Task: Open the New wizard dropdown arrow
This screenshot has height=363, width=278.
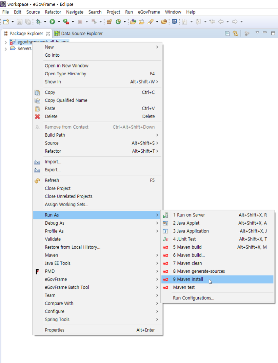Action: (13, 22)
